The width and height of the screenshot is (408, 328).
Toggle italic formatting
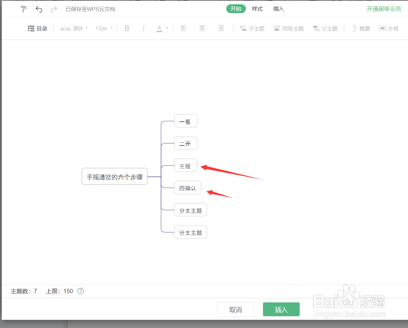[x=143, y=28]
